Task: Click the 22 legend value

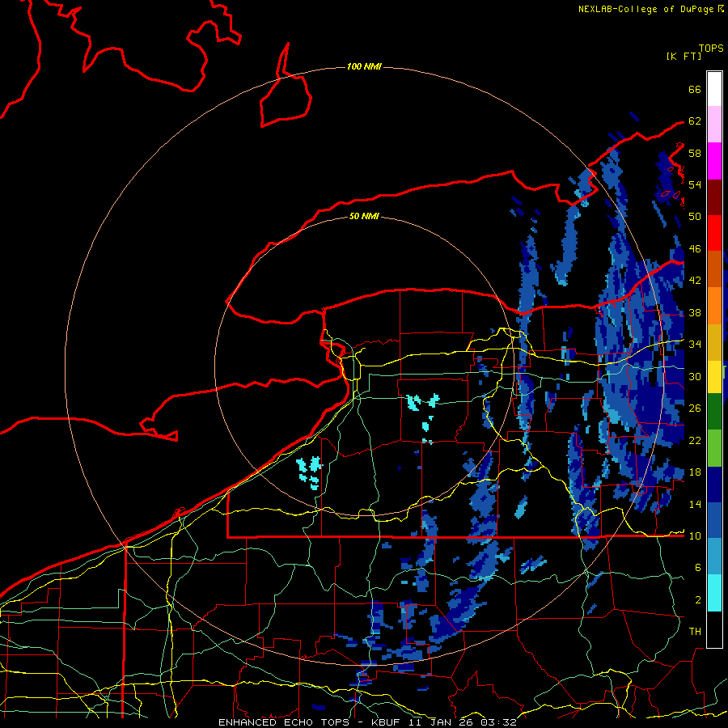Action: (695, 440)
